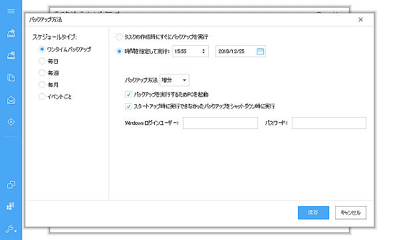
Task: Select the Smart backup target icon
Action: coord(11,122)
